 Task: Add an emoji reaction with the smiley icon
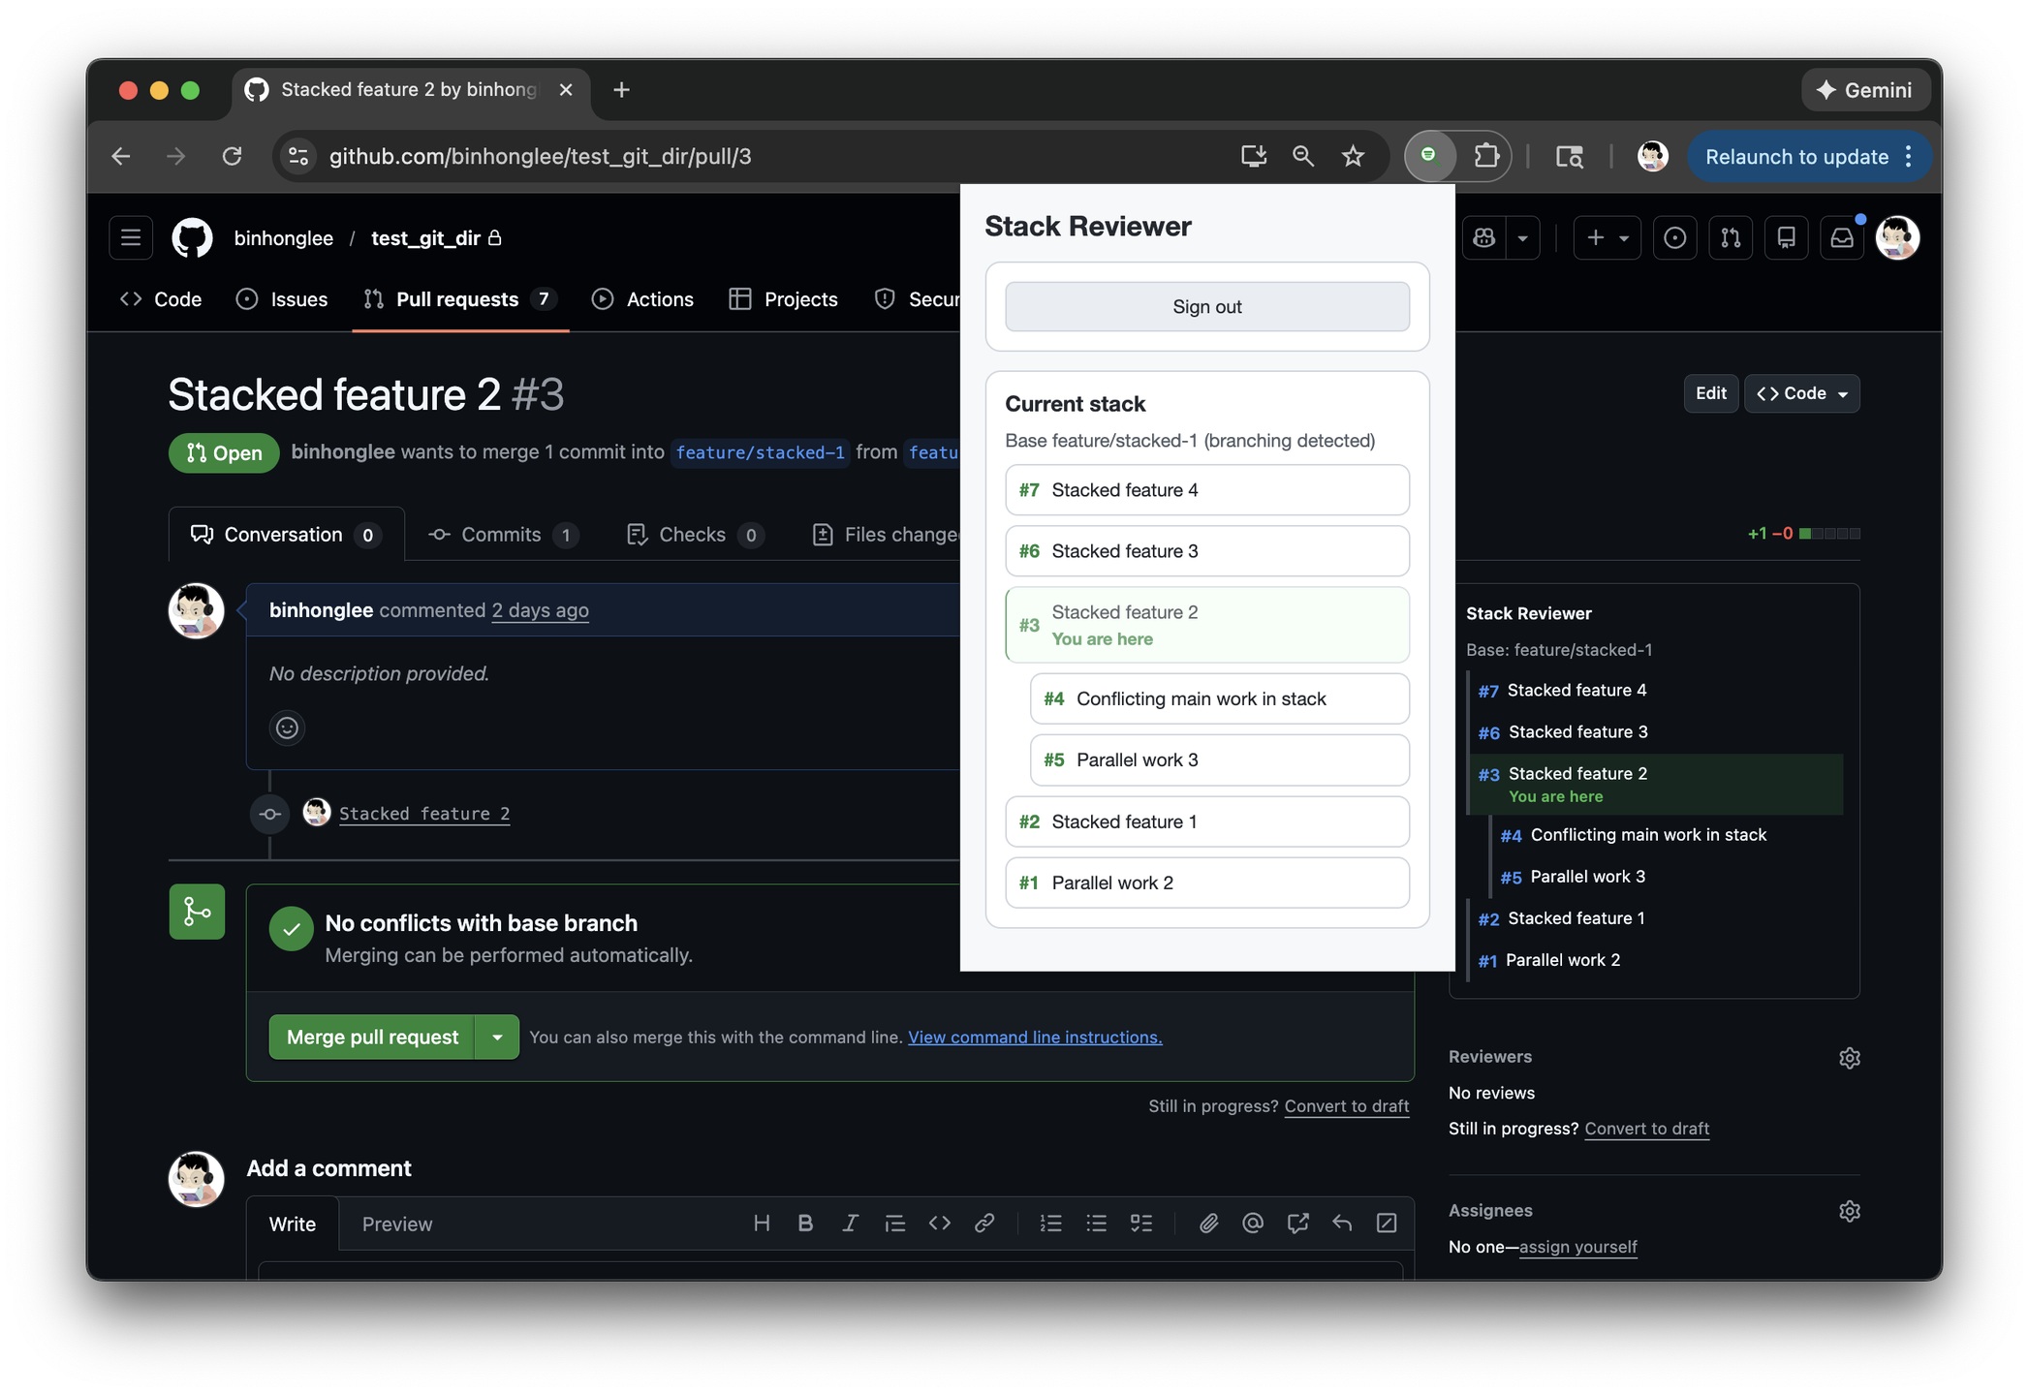pos(287,728)
